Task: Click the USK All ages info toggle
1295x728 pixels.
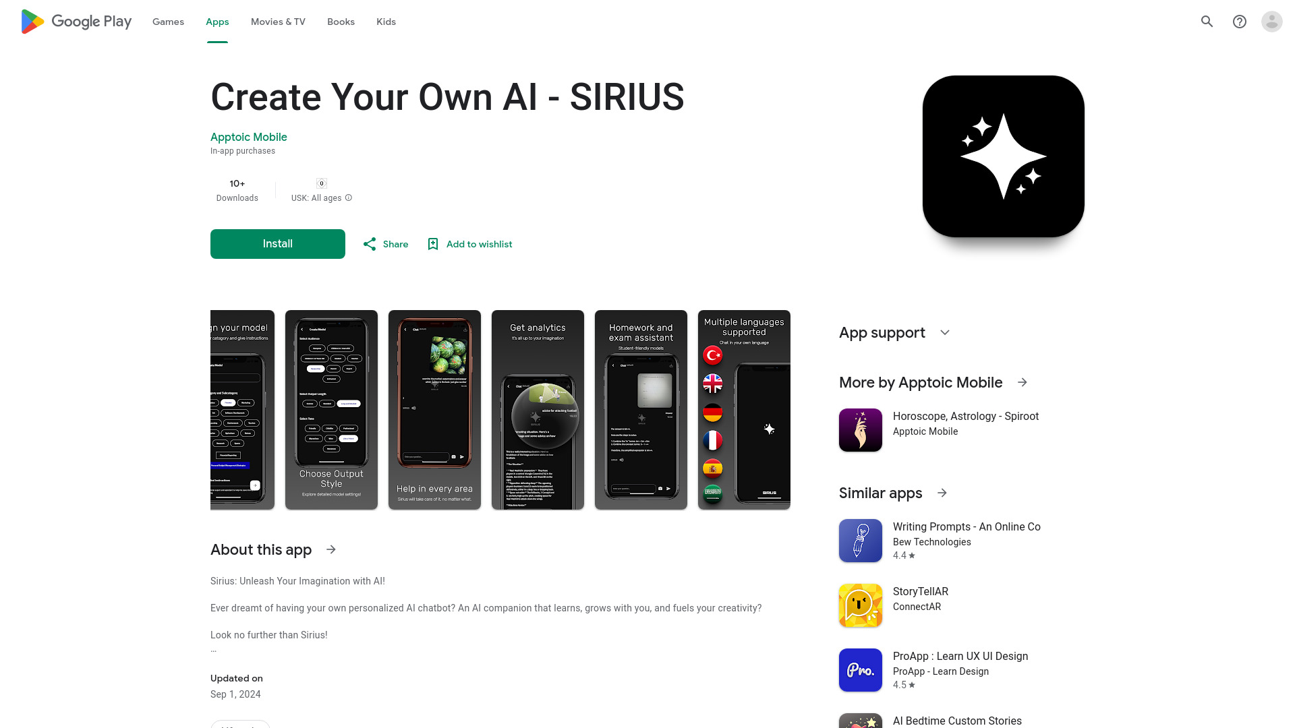Action: pyautogui.click(x=349, y=198)
